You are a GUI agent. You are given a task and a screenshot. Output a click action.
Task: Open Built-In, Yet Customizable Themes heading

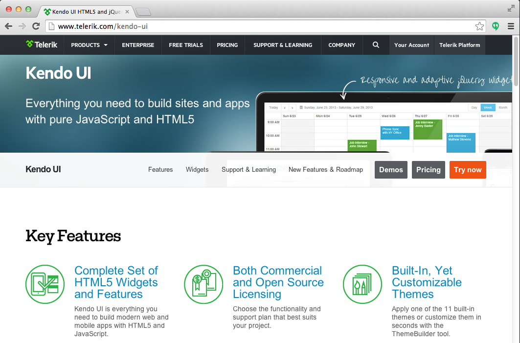click(x=427, y=282)
